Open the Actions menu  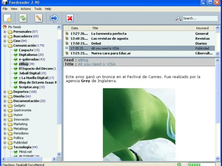point(26,9)
